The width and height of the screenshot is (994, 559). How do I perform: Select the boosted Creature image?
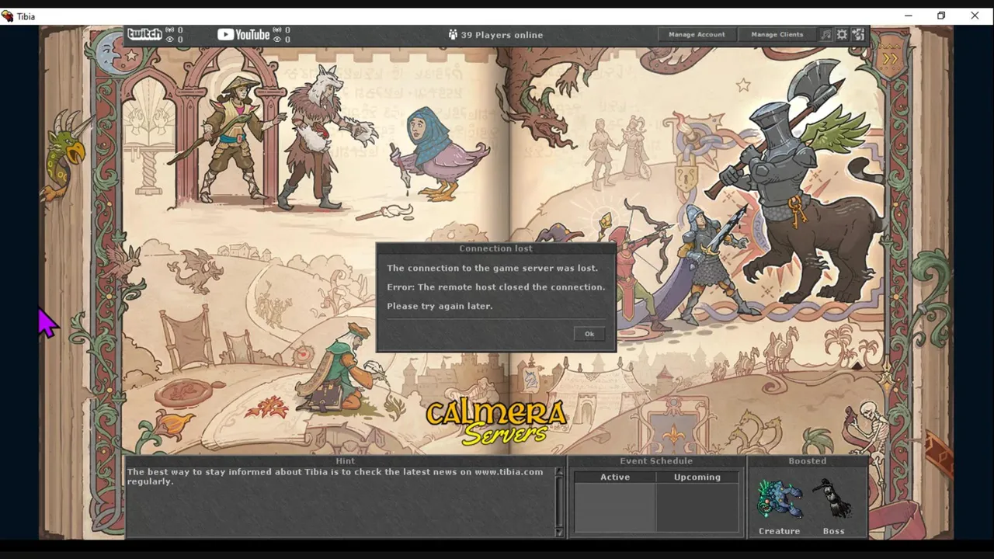click(780, 499)
